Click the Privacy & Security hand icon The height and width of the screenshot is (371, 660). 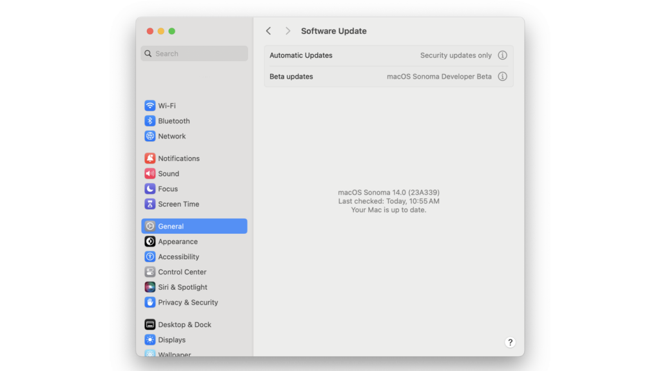pyautogui.click(x=150, y=302)
